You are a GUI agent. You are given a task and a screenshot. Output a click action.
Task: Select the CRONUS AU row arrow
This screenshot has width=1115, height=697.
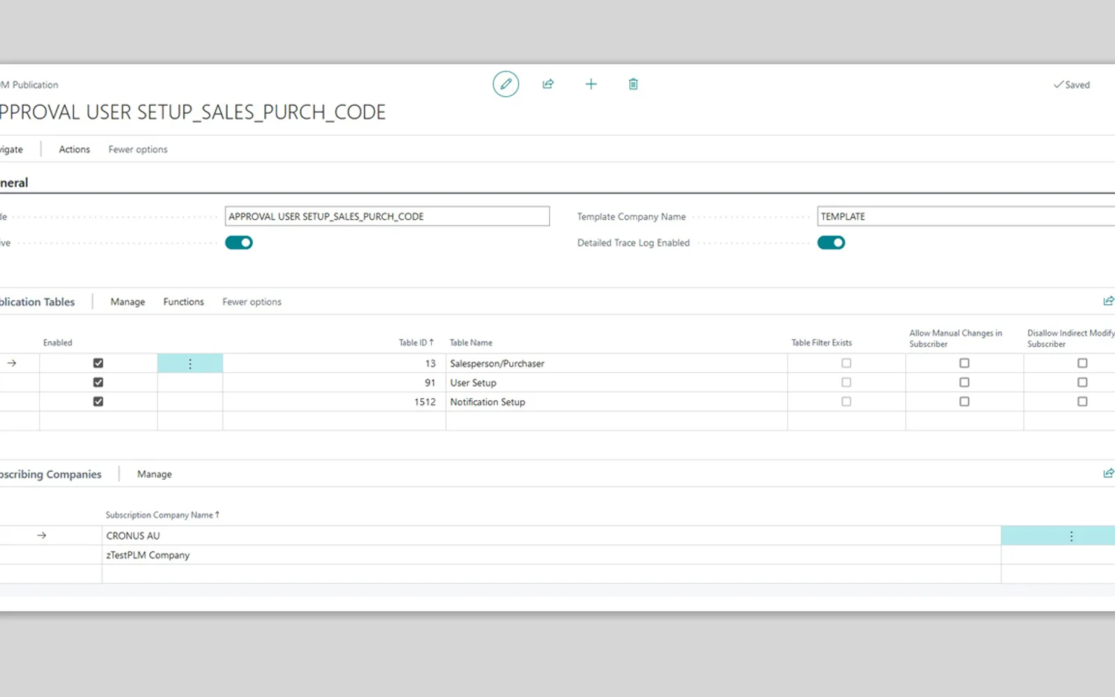[42, 535]
